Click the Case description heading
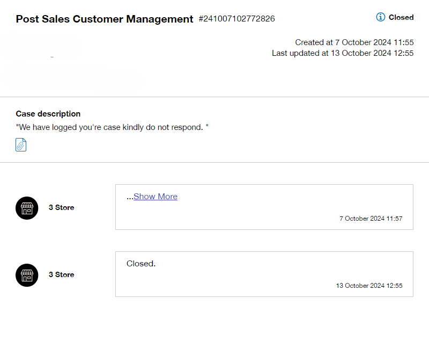429x348 pixels. pyautogui.click(x=48, y=114)
